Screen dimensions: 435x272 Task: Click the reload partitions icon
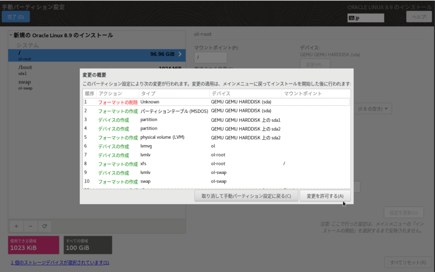(44, 226)
